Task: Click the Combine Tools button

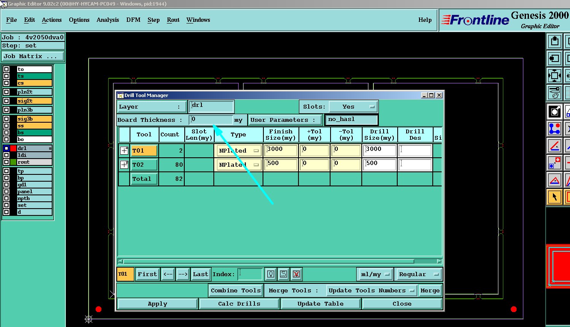Action: tap(236, 290)
